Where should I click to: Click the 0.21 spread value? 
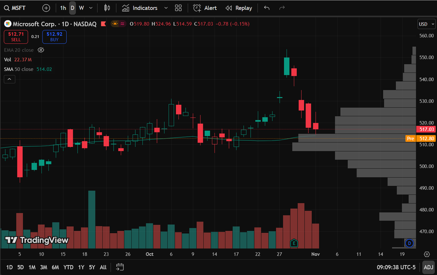coord(35,36)
